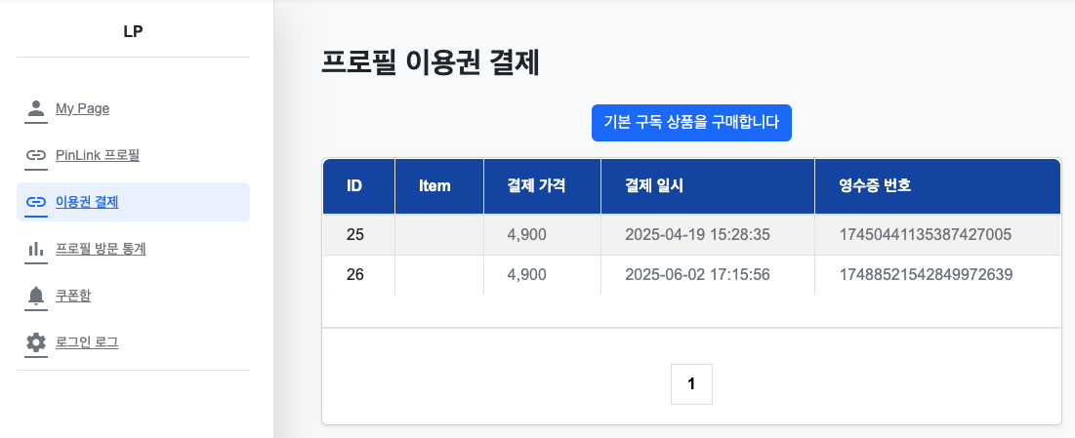Click the 쿠폰함 bell icon
This screenshot has width=1075, height=438.
pos(36,296)
